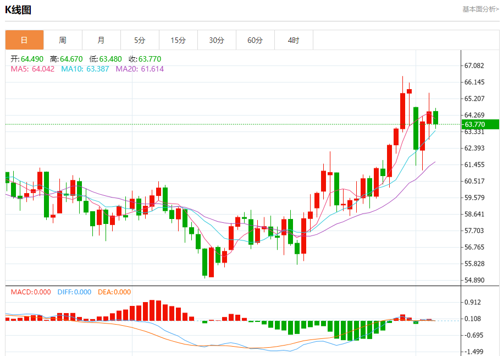This screenshot has height=356, width=503.
Task: Click the green 63.770 current price tag
Action: [x=480, y=124]
